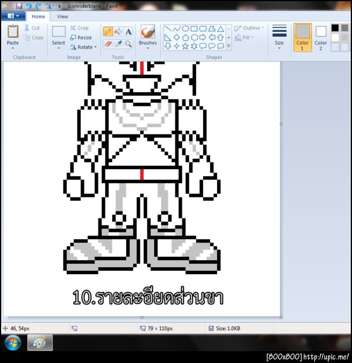Viewport: 352px width, 363px height.
Task: Click the canvas bottom-right resize handle
Action: pos(281,317)
